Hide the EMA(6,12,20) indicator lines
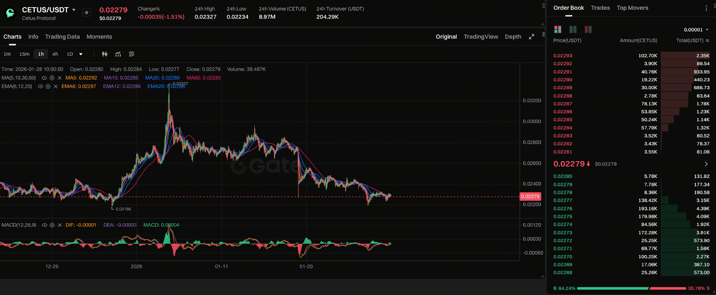The width and height of the screenshot is (716, 295). (x=40, y=87)
